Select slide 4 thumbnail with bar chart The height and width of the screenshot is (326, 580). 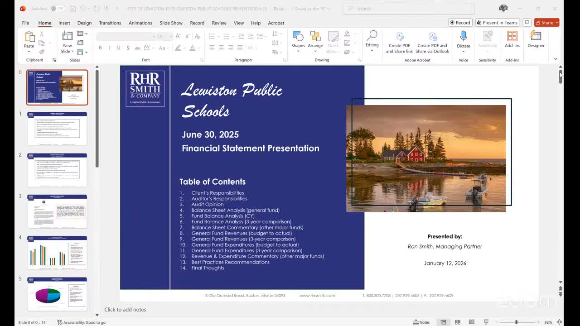(57, 252)
